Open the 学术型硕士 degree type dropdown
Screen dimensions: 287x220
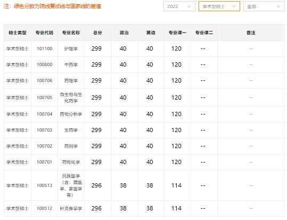pos(219,6)
